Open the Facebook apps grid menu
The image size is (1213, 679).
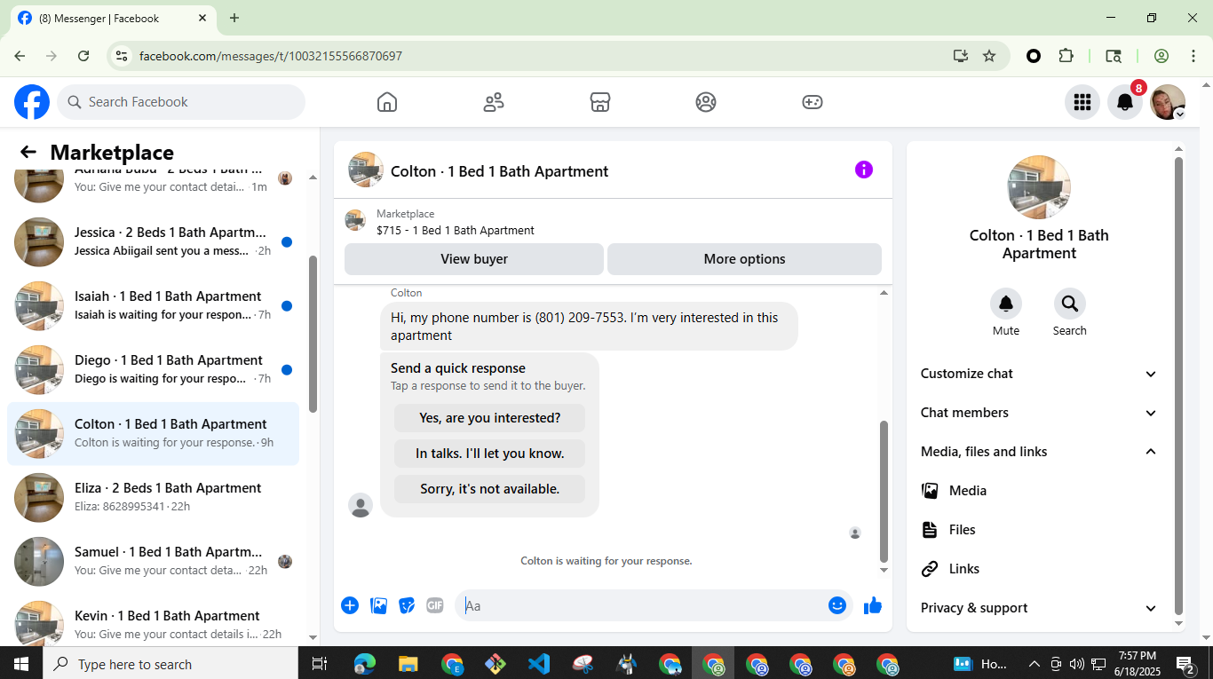[1082, 102]
